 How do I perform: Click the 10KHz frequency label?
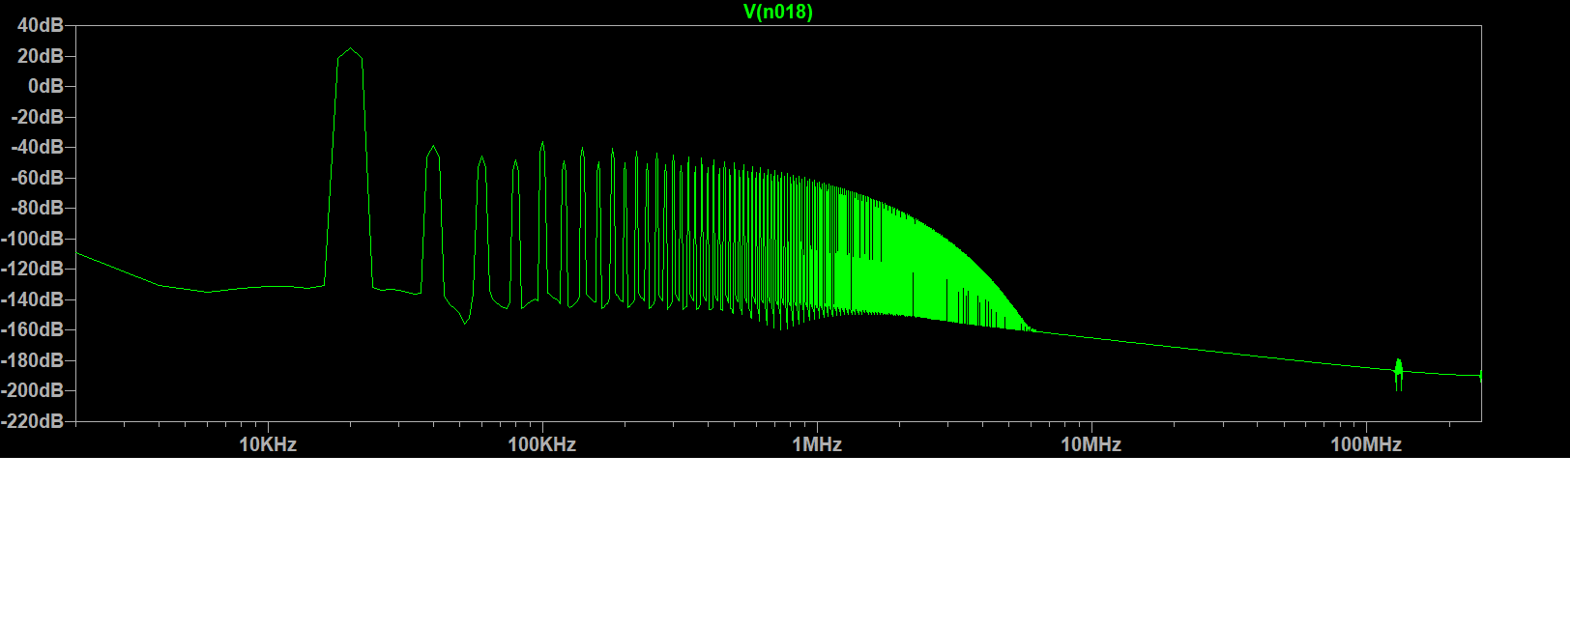[x=268, y=444]
